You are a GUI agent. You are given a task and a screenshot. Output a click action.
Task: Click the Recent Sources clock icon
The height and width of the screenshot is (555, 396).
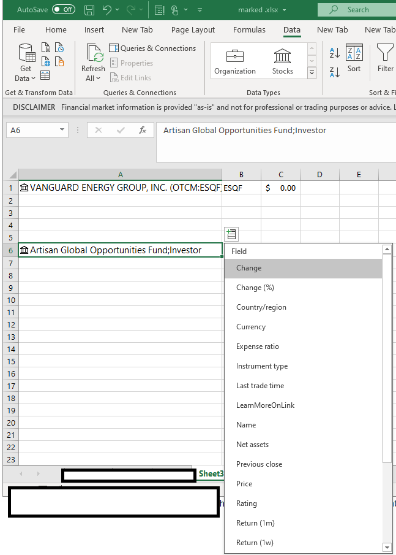coord(59,47)
